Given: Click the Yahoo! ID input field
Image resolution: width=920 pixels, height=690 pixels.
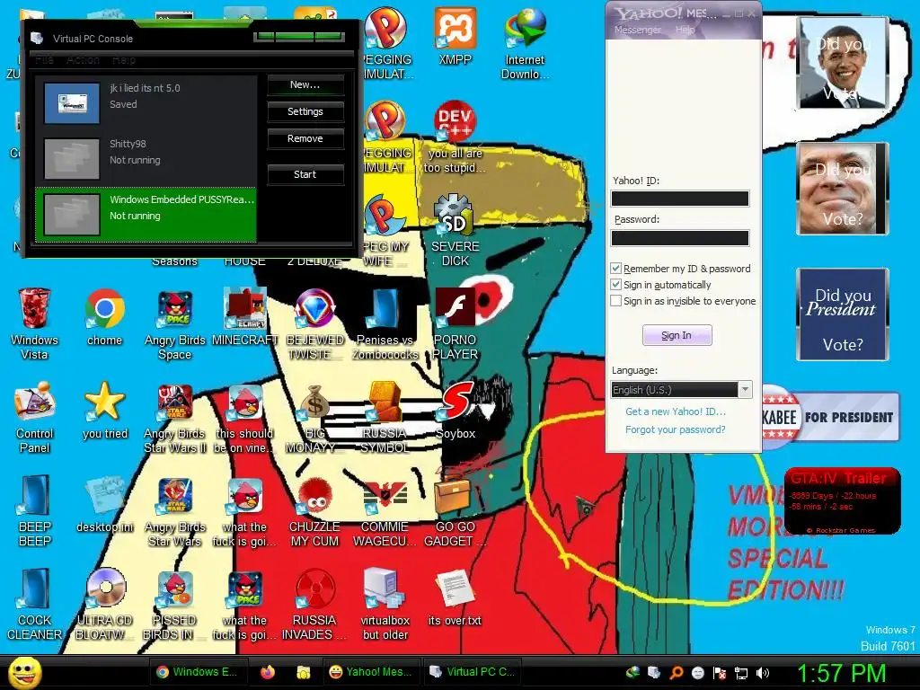Looking at the screenshot, I should tap(680, 199).
